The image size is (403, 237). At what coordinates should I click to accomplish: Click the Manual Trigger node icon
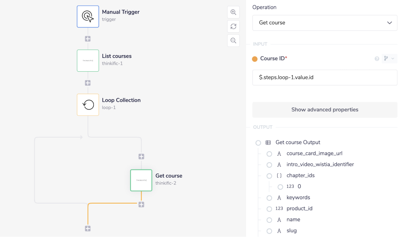88,16
